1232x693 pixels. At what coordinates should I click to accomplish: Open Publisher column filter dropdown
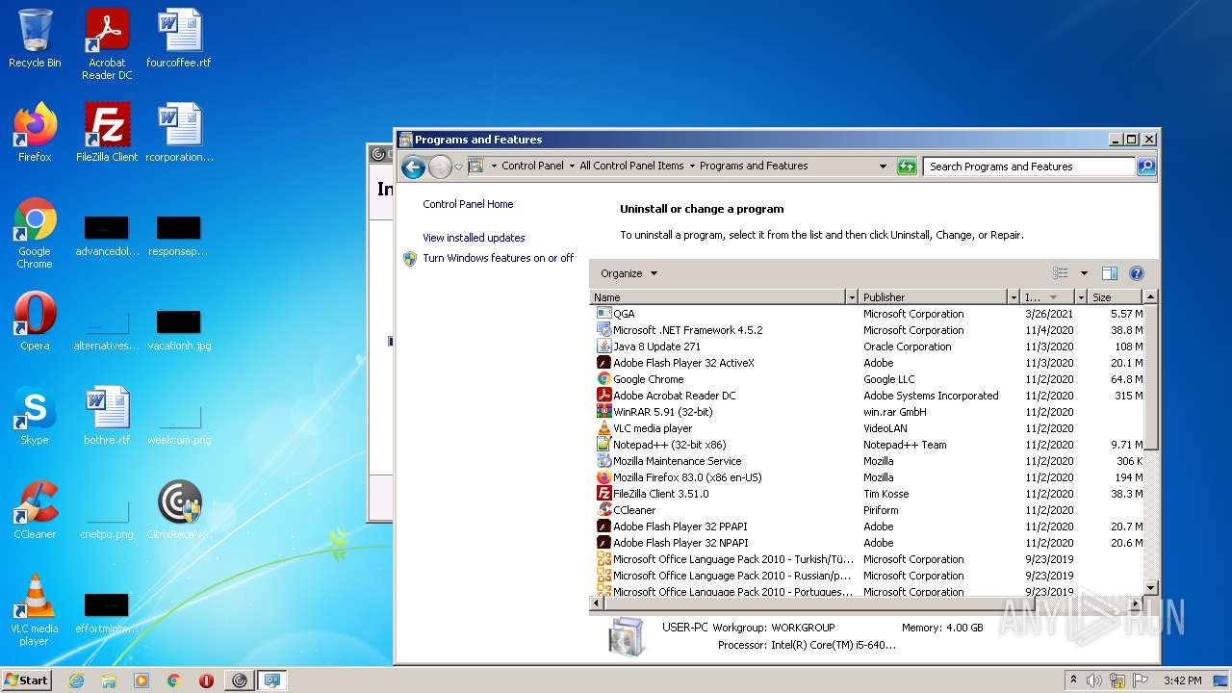click(1013, 297)
